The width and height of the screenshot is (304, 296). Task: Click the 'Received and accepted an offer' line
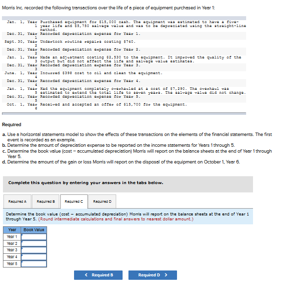pos(113,105)
